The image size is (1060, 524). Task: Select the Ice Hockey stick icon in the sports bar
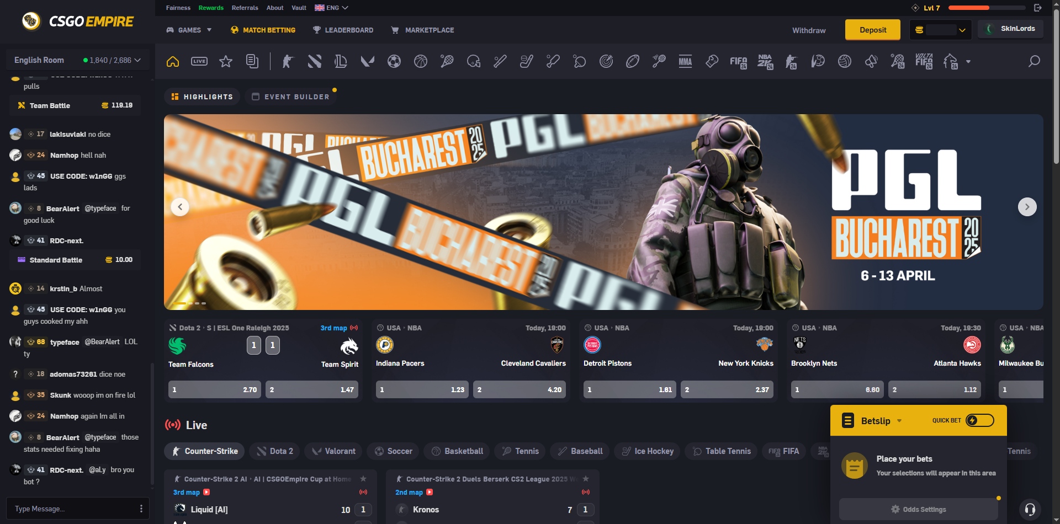coord(526,61)
